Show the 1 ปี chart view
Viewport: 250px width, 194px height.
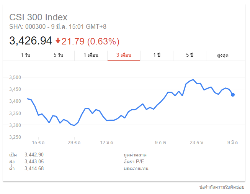(x=157, y=55)
